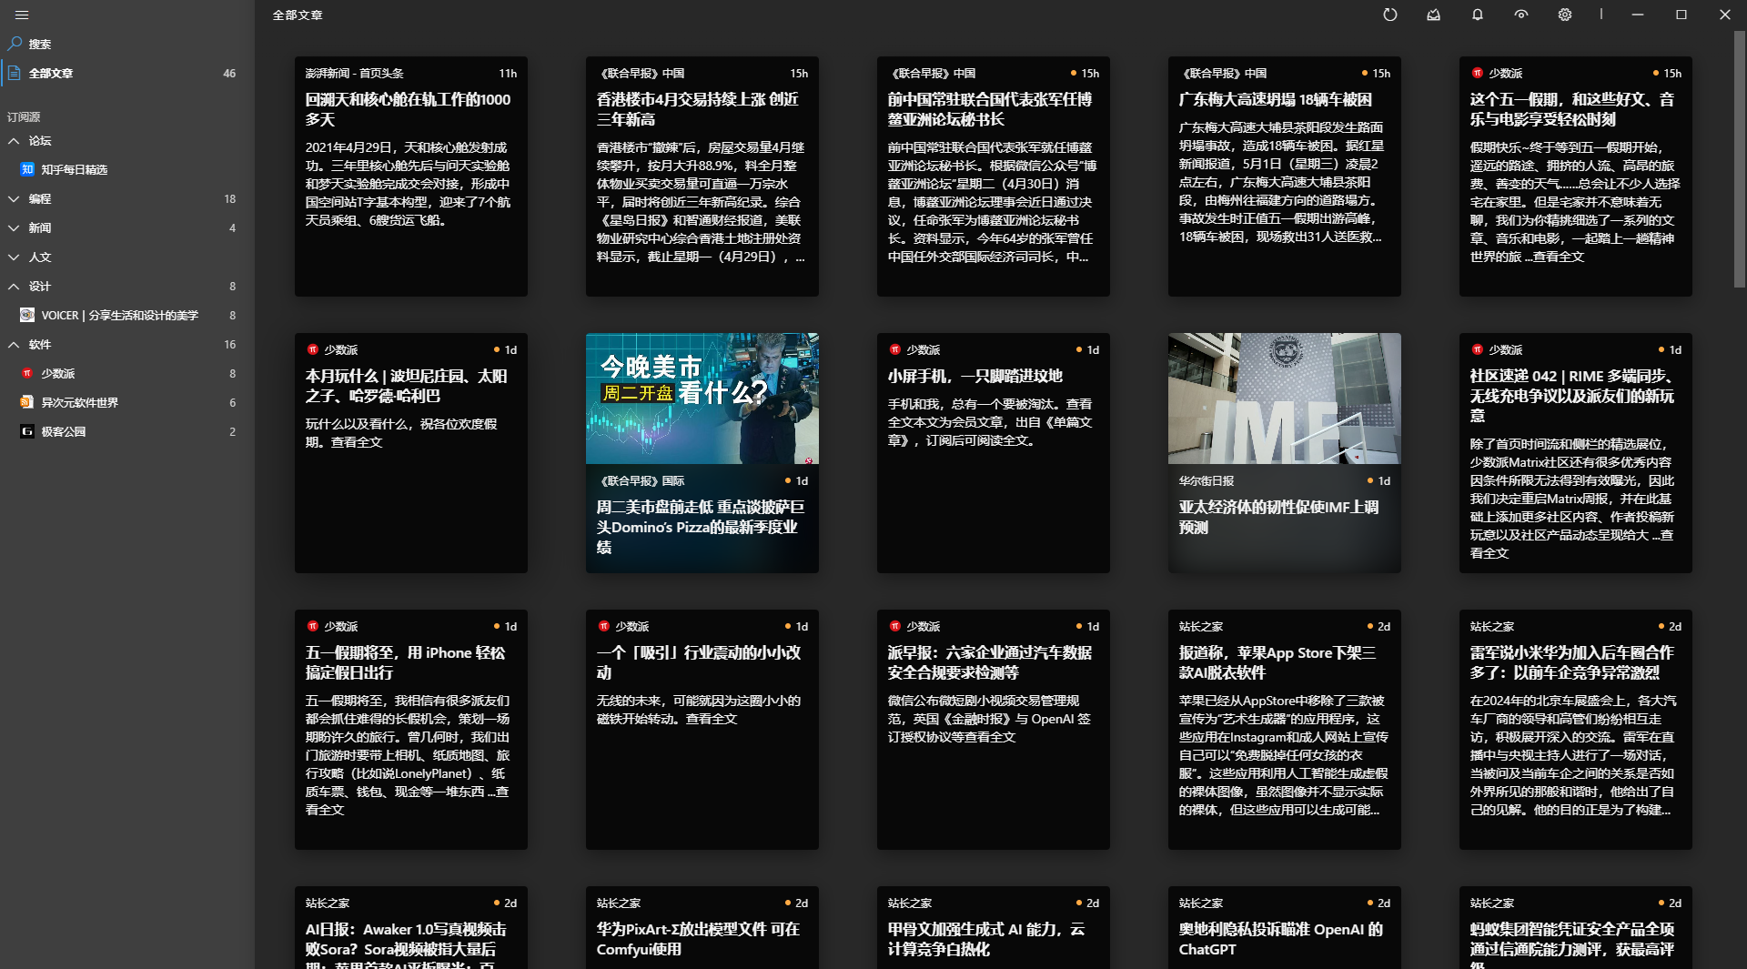Click the IMF building article thumbnail

1285,399
